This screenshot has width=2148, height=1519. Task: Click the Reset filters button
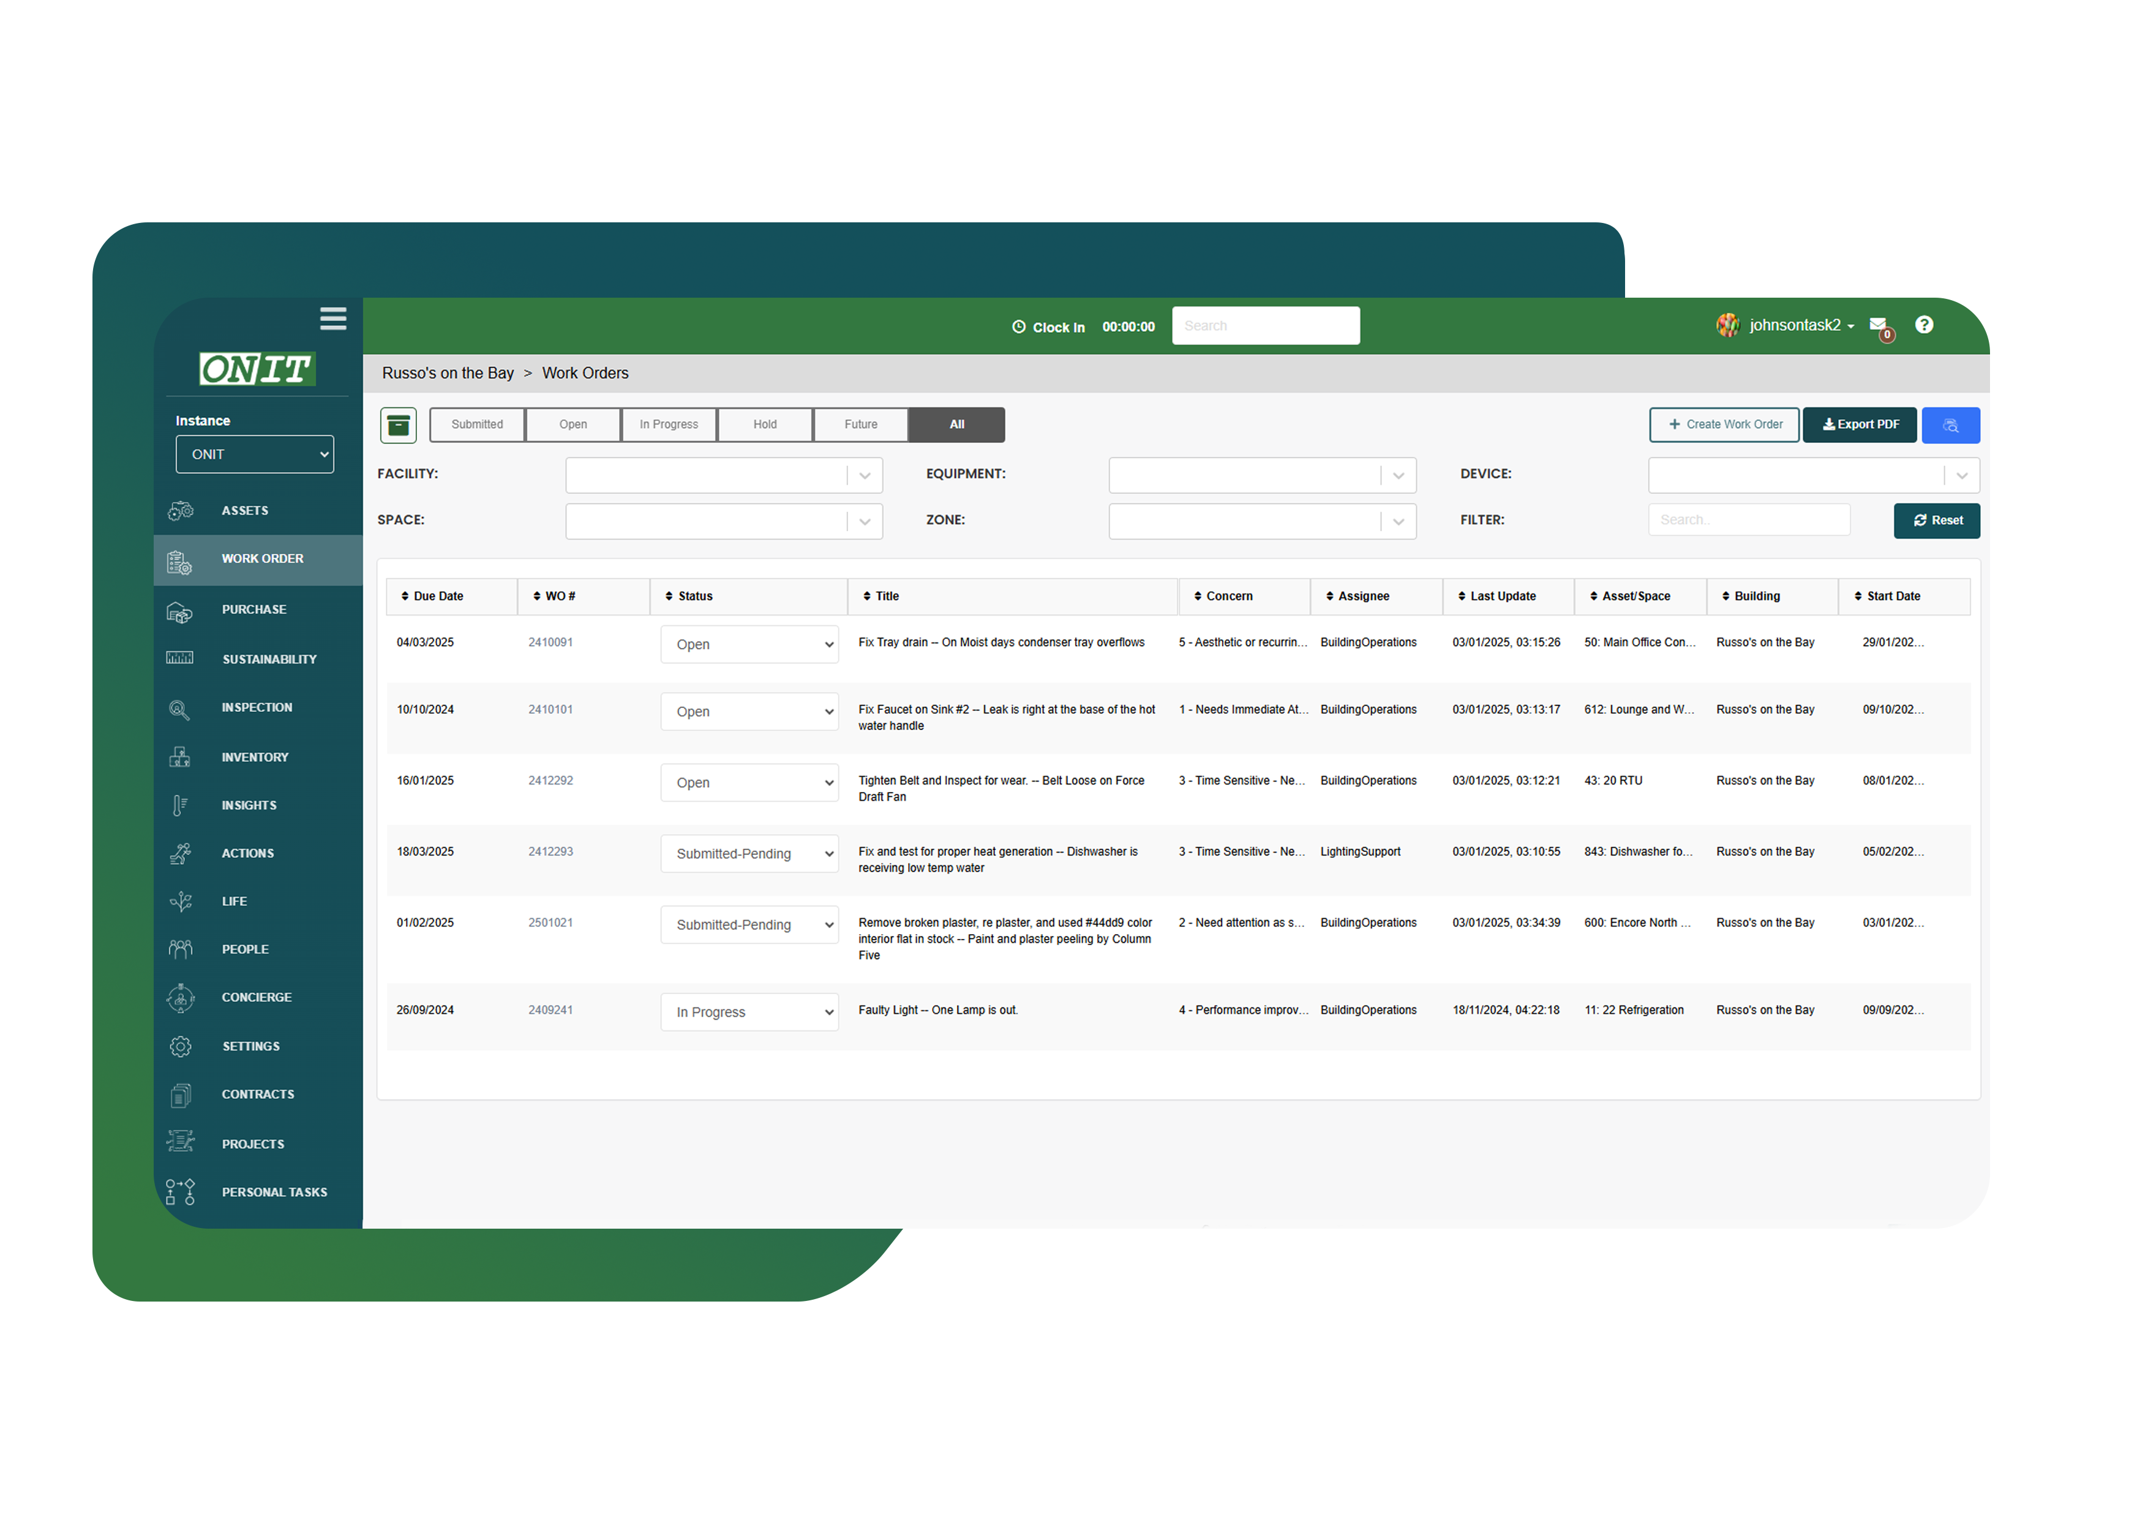tap(1936, 521)
